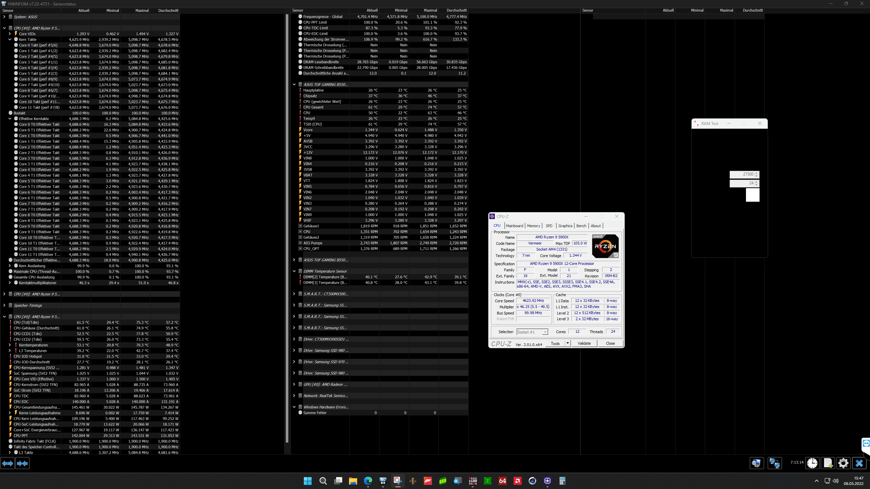Open SPD tab in CPU-Z
Viewport: 870px width, 489px height.
(x=549, y=226)
